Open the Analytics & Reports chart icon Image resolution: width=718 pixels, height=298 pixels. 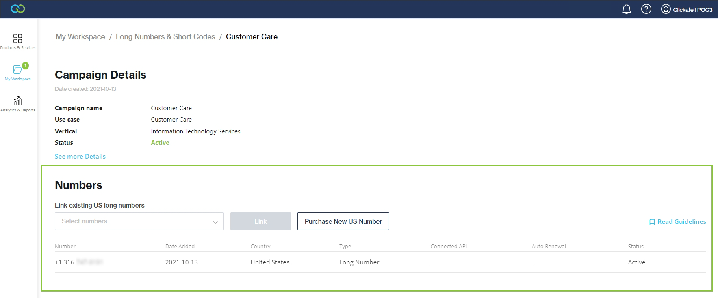(17, 101)
